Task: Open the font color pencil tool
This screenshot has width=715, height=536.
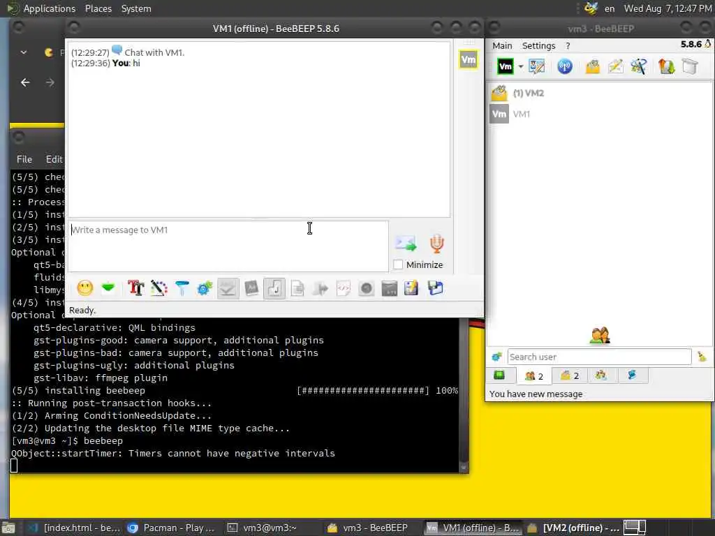Action: click(x=159, y=288)
